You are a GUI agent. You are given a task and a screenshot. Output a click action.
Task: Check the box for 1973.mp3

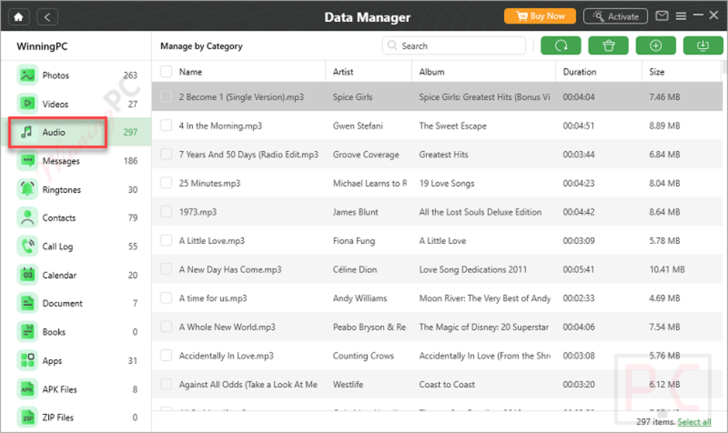pyautogui.click(x=166, y=212)
